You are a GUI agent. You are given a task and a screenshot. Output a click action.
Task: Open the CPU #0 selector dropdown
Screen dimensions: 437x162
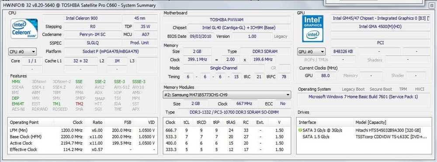pyautogui.click(x=22, y=52)
